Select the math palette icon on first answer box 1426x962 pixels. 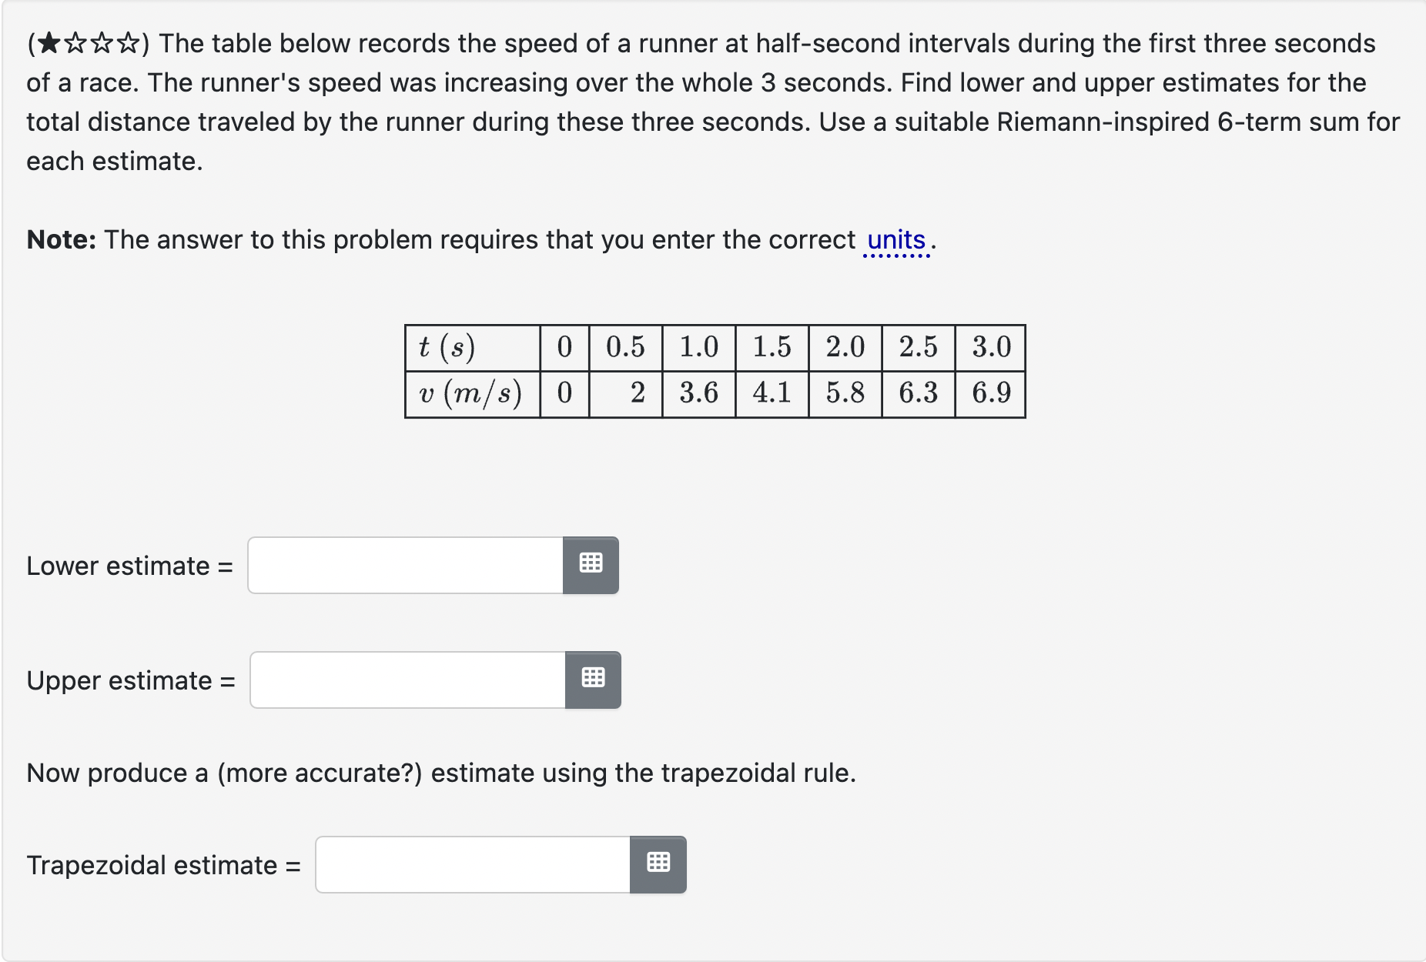591,565
